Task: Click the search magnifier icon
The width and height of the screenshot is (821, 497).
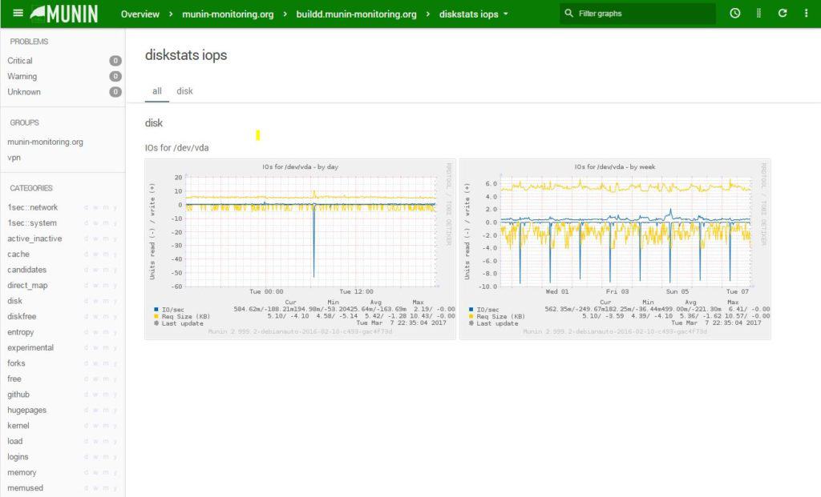Action: coord(568,14)
